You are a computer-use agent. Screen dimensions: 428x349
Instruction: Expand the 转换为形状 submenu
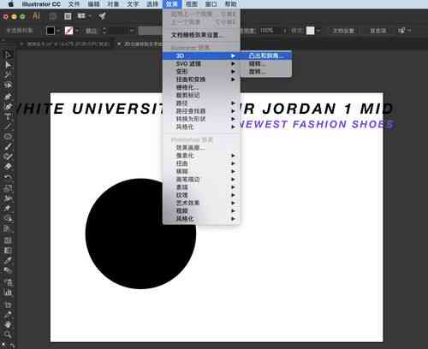201,119
